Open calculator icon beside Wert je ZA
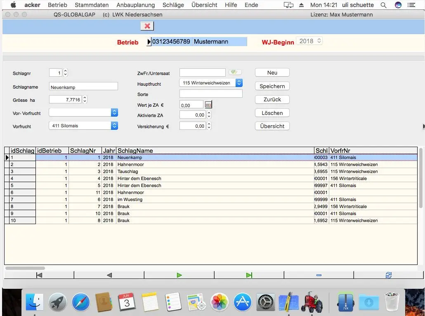The height and width of the screenshot is (316, 425). click(x=208, y=105)
